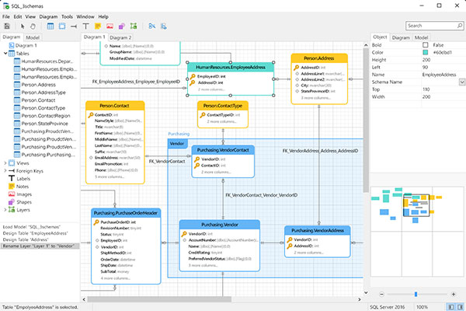Expand the Foreign Keys tree node

[x=6, y=172]
